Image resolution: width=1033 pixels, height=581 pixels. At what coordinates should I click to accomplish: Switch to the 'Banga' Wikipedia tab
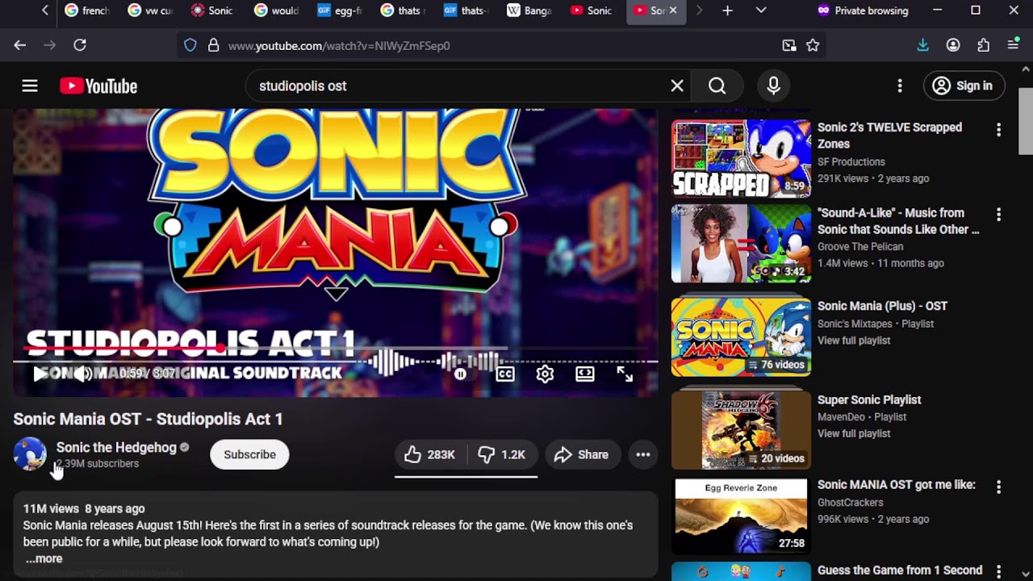click(529, 10)
